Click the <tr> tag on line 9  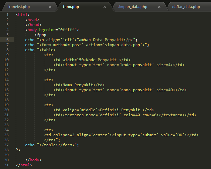click(49, 55)
